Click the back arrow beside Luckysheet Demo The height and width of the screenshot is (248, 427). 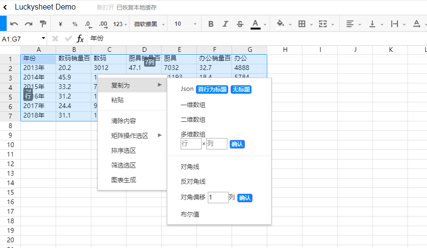point(5,7)
